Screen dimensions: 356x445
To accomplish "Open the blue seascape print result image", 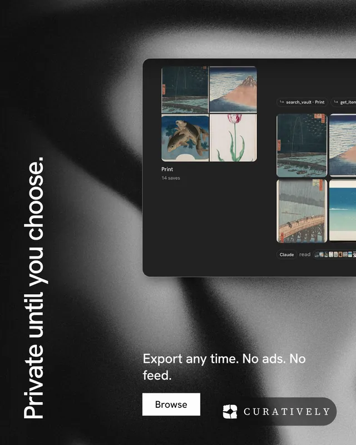I will [343, 210].
